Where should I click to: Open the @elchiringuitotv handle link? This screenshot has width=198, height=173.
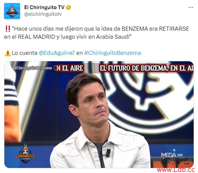pyautogui.click(x=43, y=14)
